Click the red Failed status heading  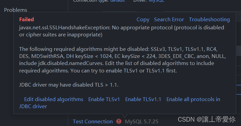pyautogui.click(x=27, y=20)
